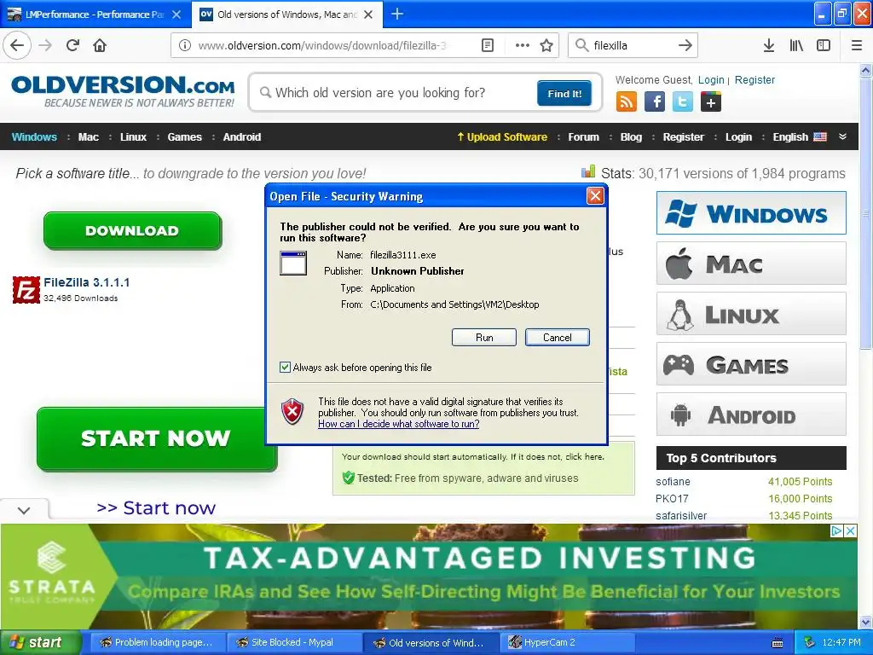This screenshot has width=873, height=655.
Task: Click the Login link beside Welcome Guest
Action: (711, 79)
